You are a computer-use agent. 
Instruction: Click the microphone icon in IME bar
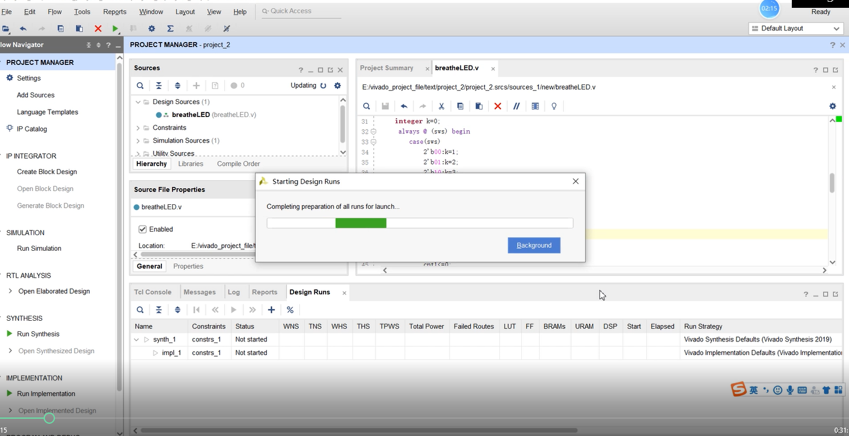790,390
